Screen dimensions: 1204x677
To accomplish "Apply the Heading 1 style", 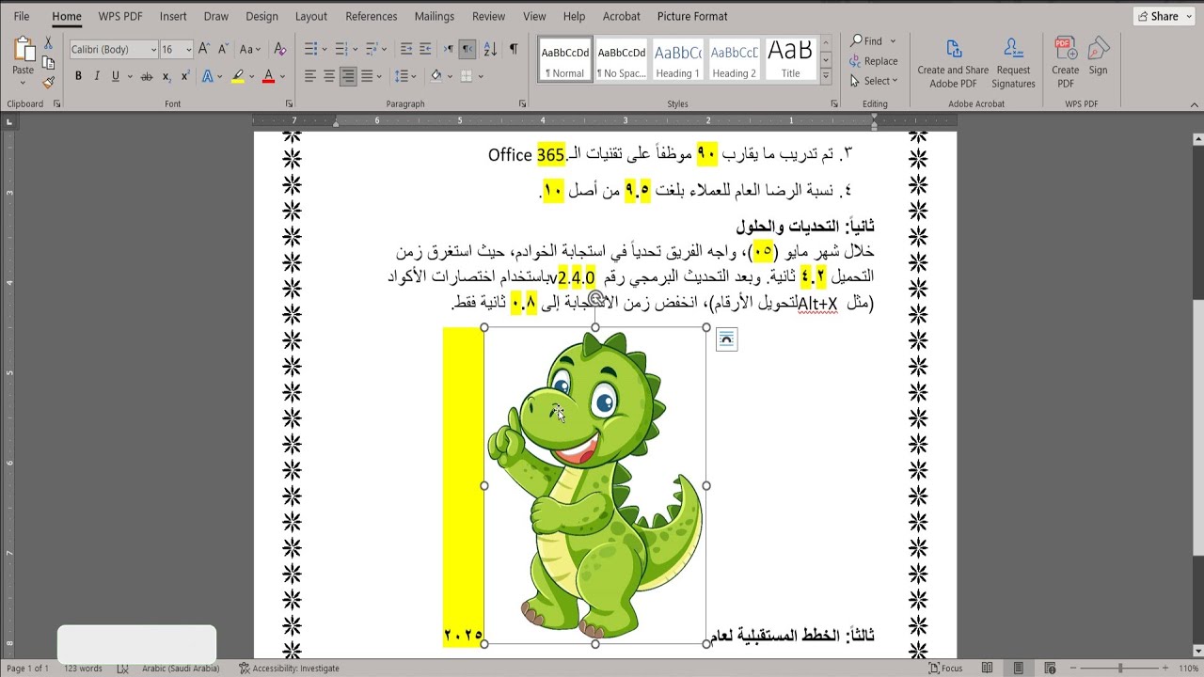I will (677, 59).
